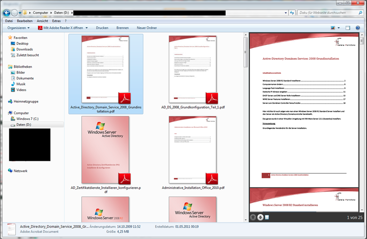
Task: Open the Datei menu
Action: (9, 21)
